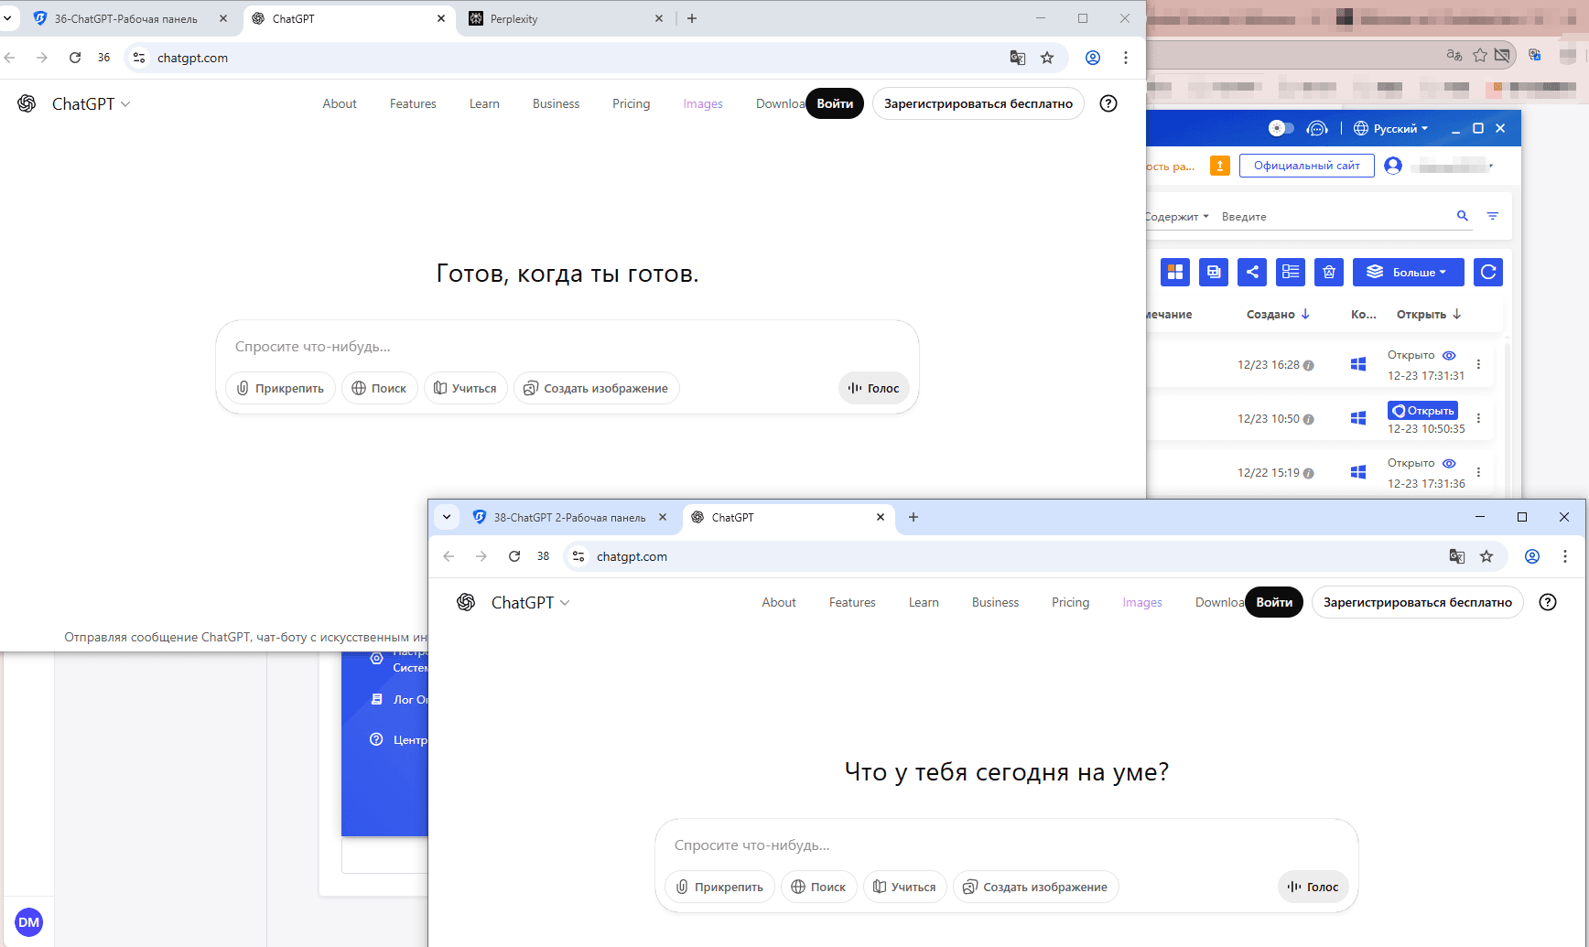This screenshot has width=1589, height=947.
Task: Select Pricing in the ChatGPT navigation menu
Action: [x=631, y=103]
